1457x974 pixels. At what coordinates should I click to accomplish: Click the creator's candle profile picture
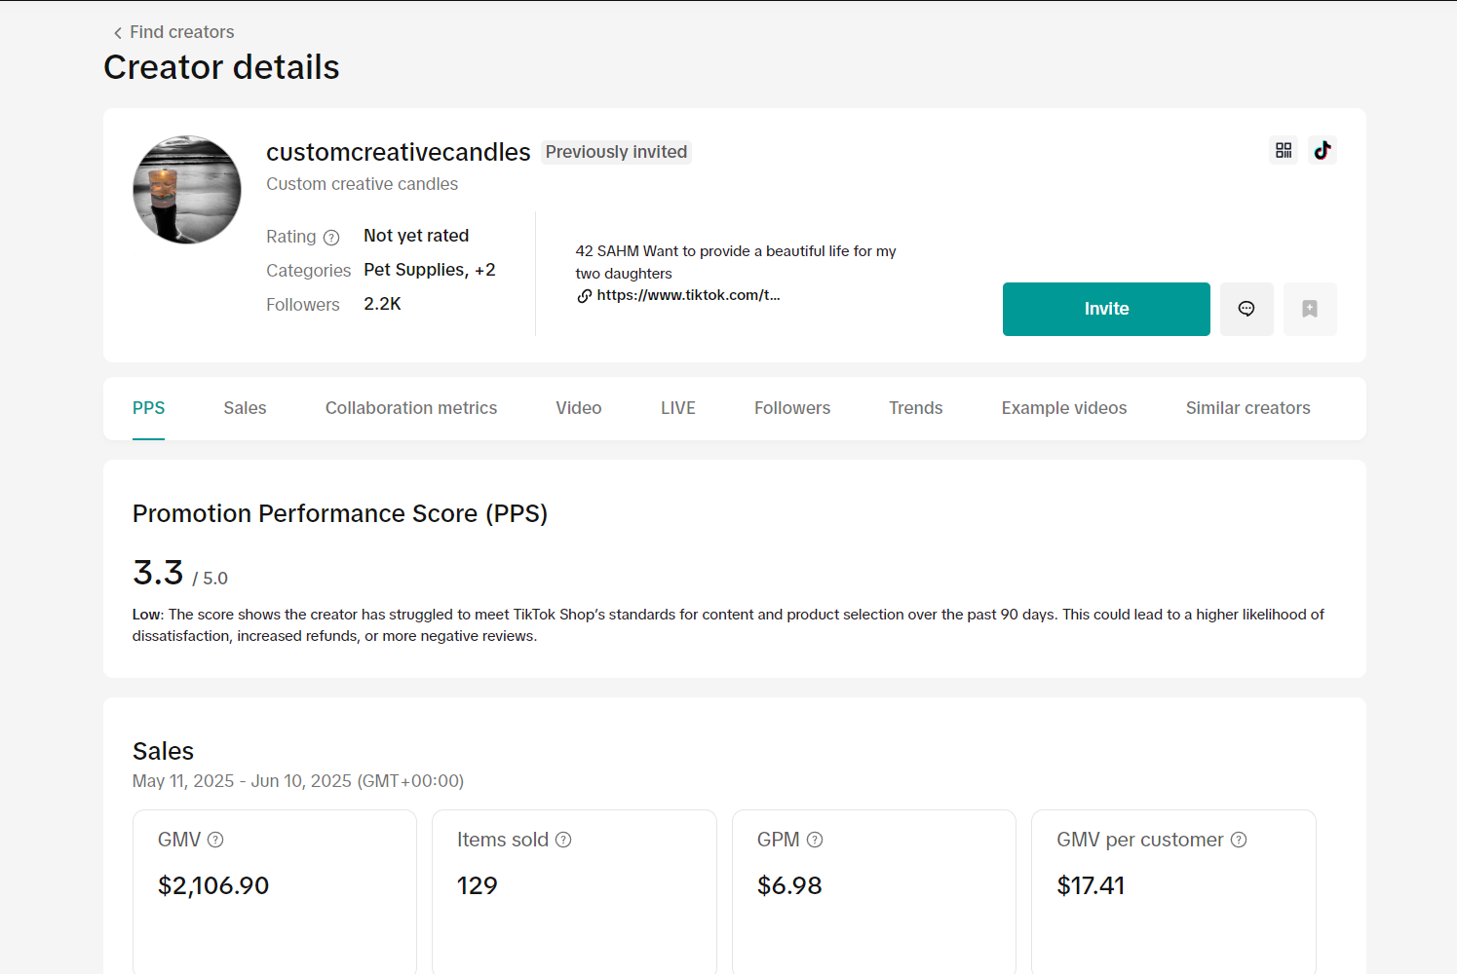(x=187, y=190)
